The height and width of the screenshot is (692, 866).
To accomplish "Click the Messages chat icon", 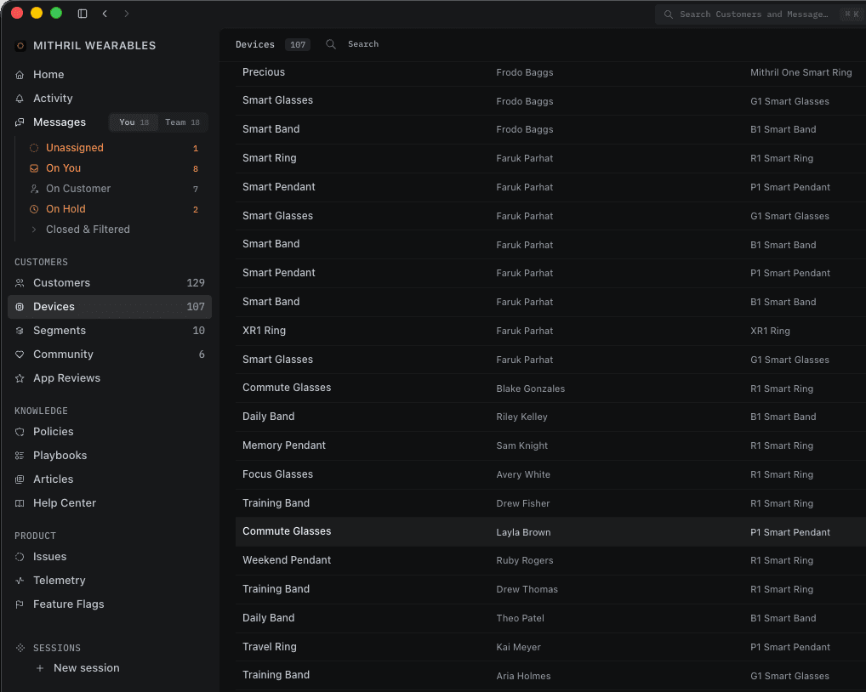I will pyautogui.click(x=20, y=122).
